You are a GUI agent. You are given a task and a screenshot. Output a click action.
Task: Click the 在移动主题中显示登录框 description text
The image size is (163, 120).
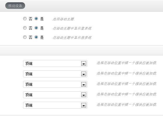(72, 28)
